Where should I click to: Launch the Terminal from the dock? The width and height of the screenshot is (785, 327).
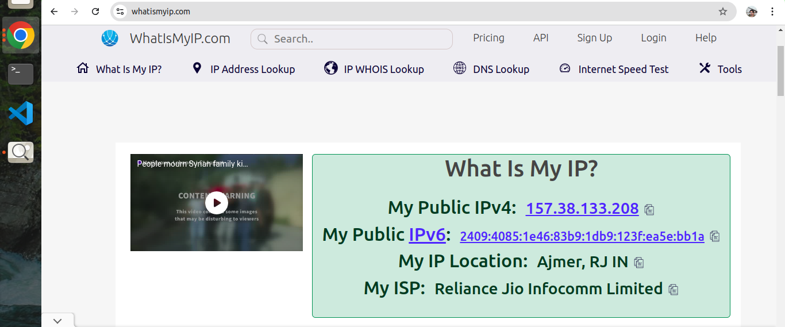pyautogui.click(x=21, y=73)
